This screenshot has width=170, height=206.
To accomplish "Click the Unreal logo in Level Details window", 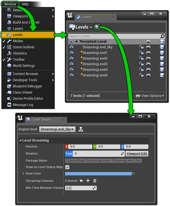I will coord(20,118).
